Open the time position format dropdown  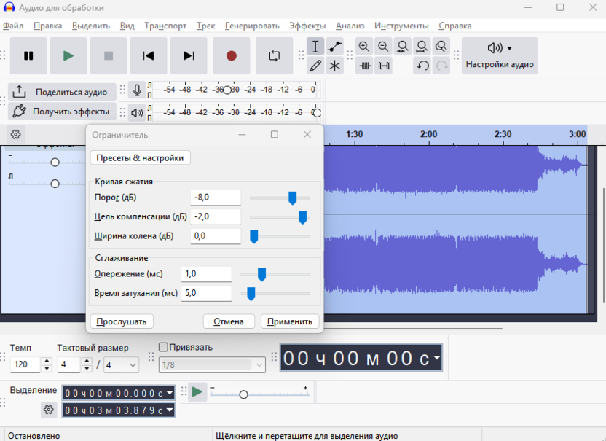coord(436,358)
